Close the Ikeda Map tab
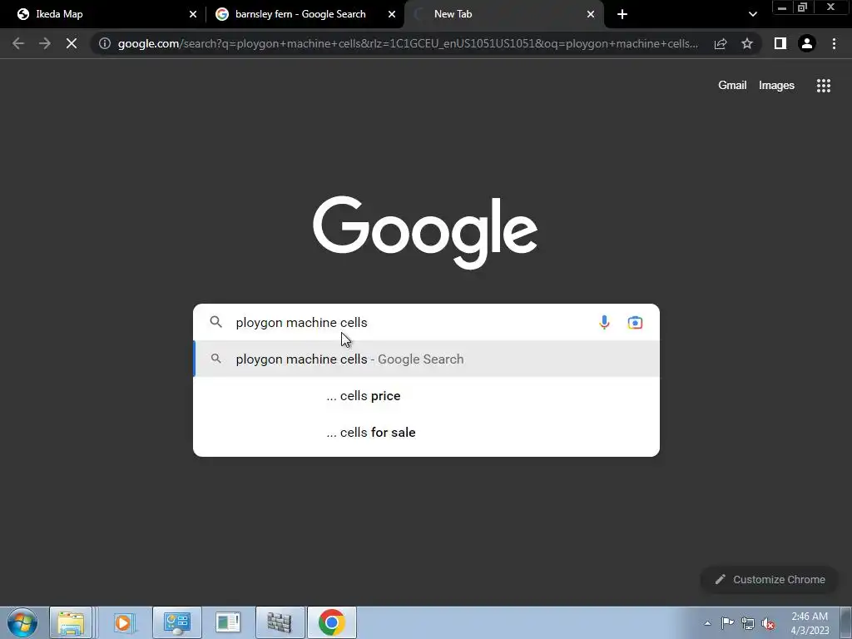The width and height of the screenshot is (852, 639). click(x=193, y=14)
